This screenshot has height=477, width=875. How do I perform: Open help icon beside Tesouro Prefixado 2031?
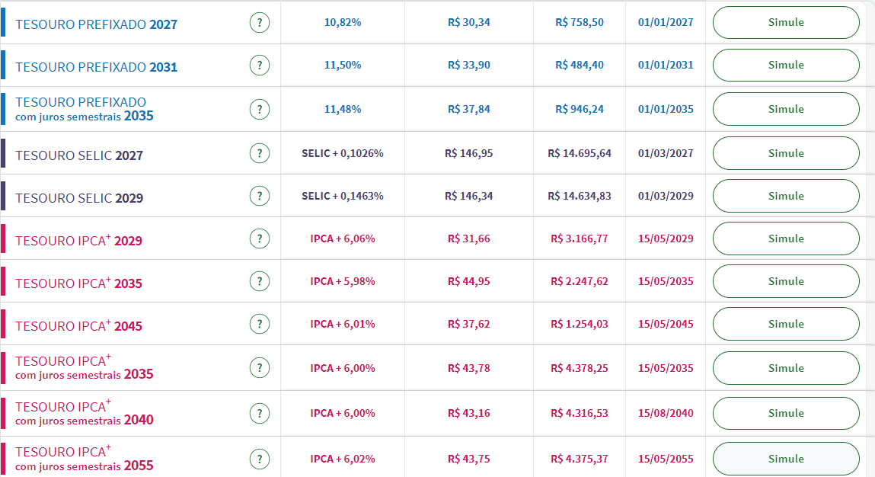coord(260,66)
